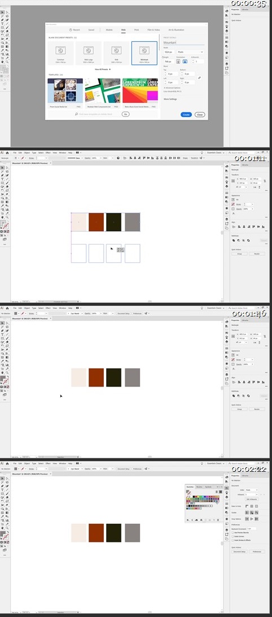Open the Pixels units dropdown in preset details
The image size is (272, 617).
coord(191,52)
